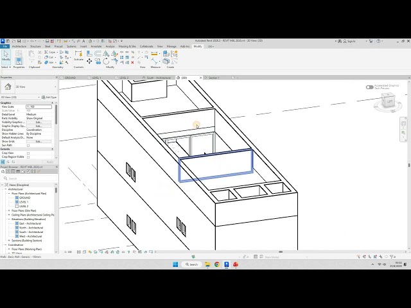This screenshot has width=411, height=308.
Task: Collapse Floor Plans (Architectural Plan) tree node
Action: click(9, 194)
